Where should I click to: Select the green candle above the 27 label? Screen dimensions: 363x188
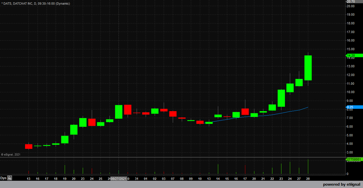[x=299, y=83]
